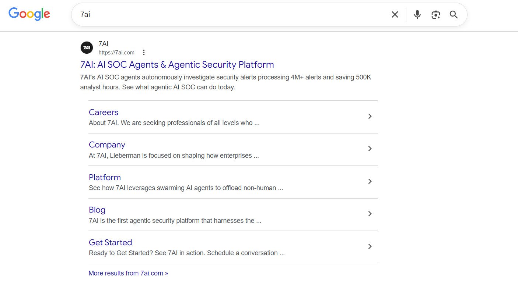Open three-dot menu next to 7ai.com URL
Viewport: 518px width, 285px height.
tap(144, 53)
